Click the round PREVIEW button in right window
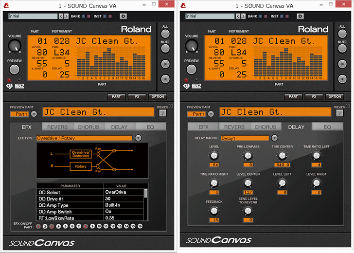The height and width of the screenshot is (253, 354). pyautogui.click(x=192, y=70)
